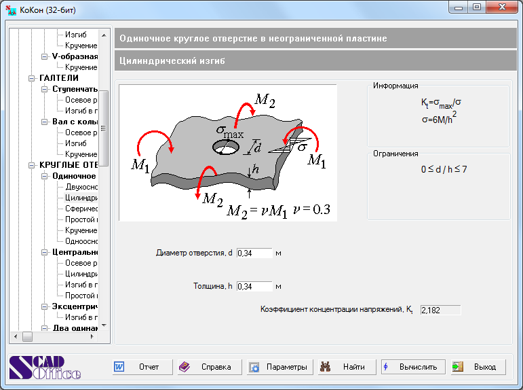
Task: Select the Эксцентрич. tree node
Action: (x=75, y=306)
